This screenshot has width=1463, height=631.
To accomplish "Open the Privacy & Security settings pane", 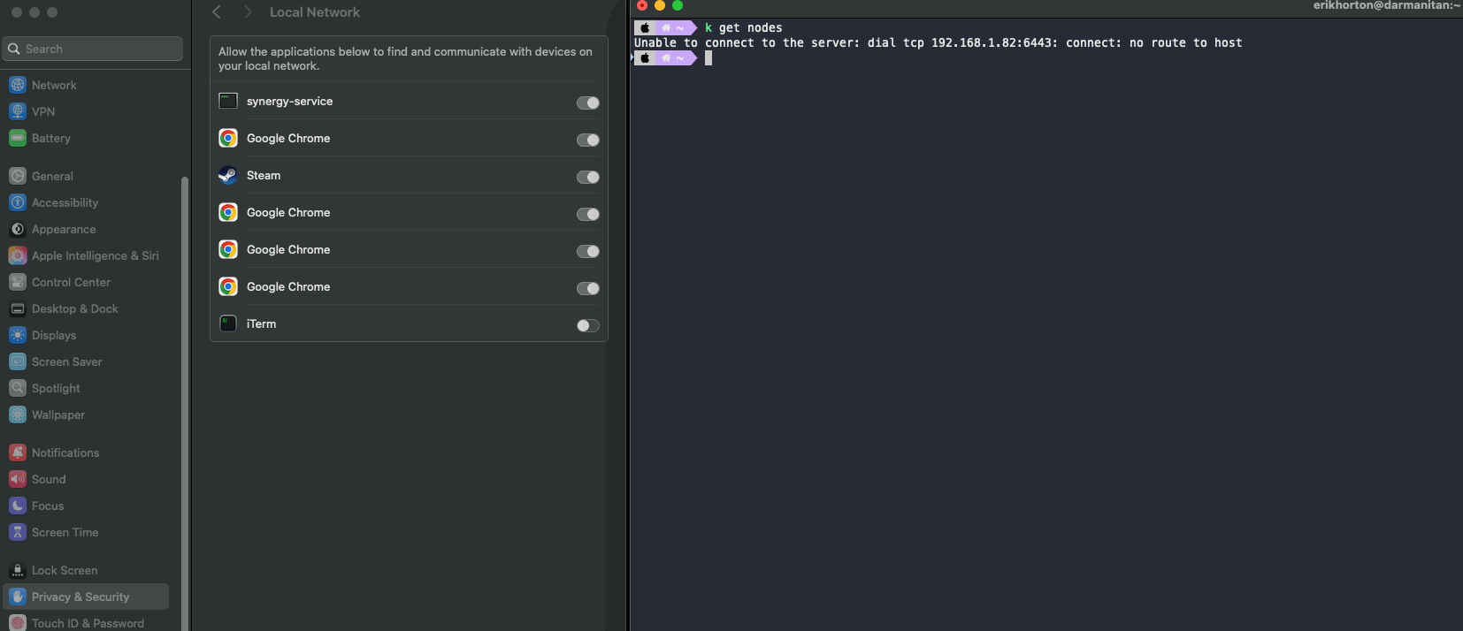I will [x=86, y=597].
